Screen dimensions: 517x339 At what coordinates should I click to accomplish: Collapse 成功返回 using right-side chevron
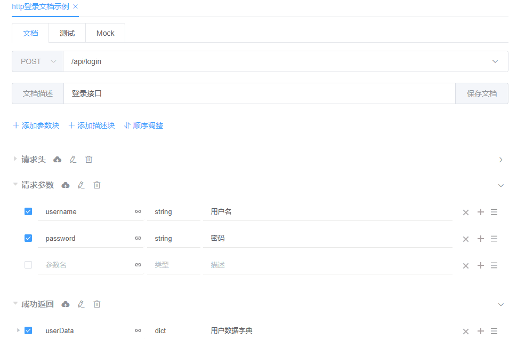501,305
